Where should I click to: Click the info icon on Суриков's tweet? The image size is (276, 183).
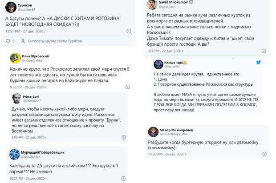click(x=129, y=31)
